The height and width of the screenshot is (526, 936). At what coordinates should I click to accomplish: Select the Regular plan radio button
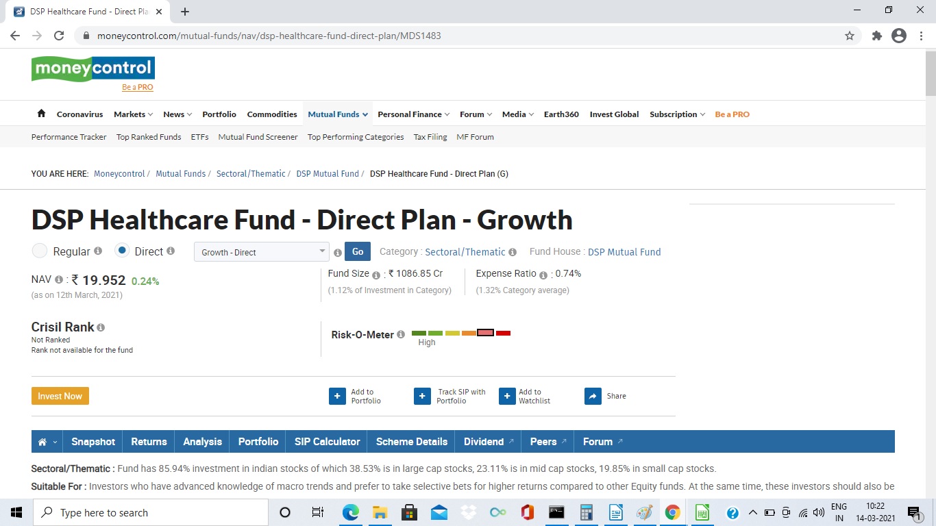click(x=40, y=251)
